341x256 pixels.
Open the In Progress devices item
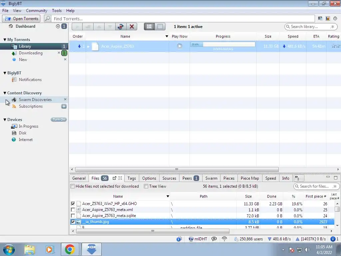[x=29, y=126]
